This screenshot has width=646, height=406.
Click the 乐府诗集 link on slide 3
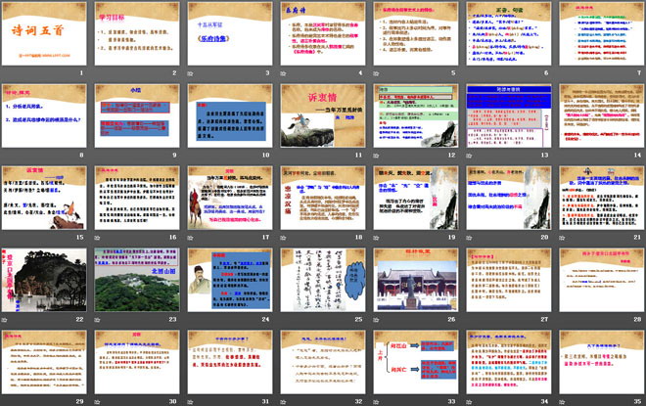pyautogui.click(x=224, y=45)
